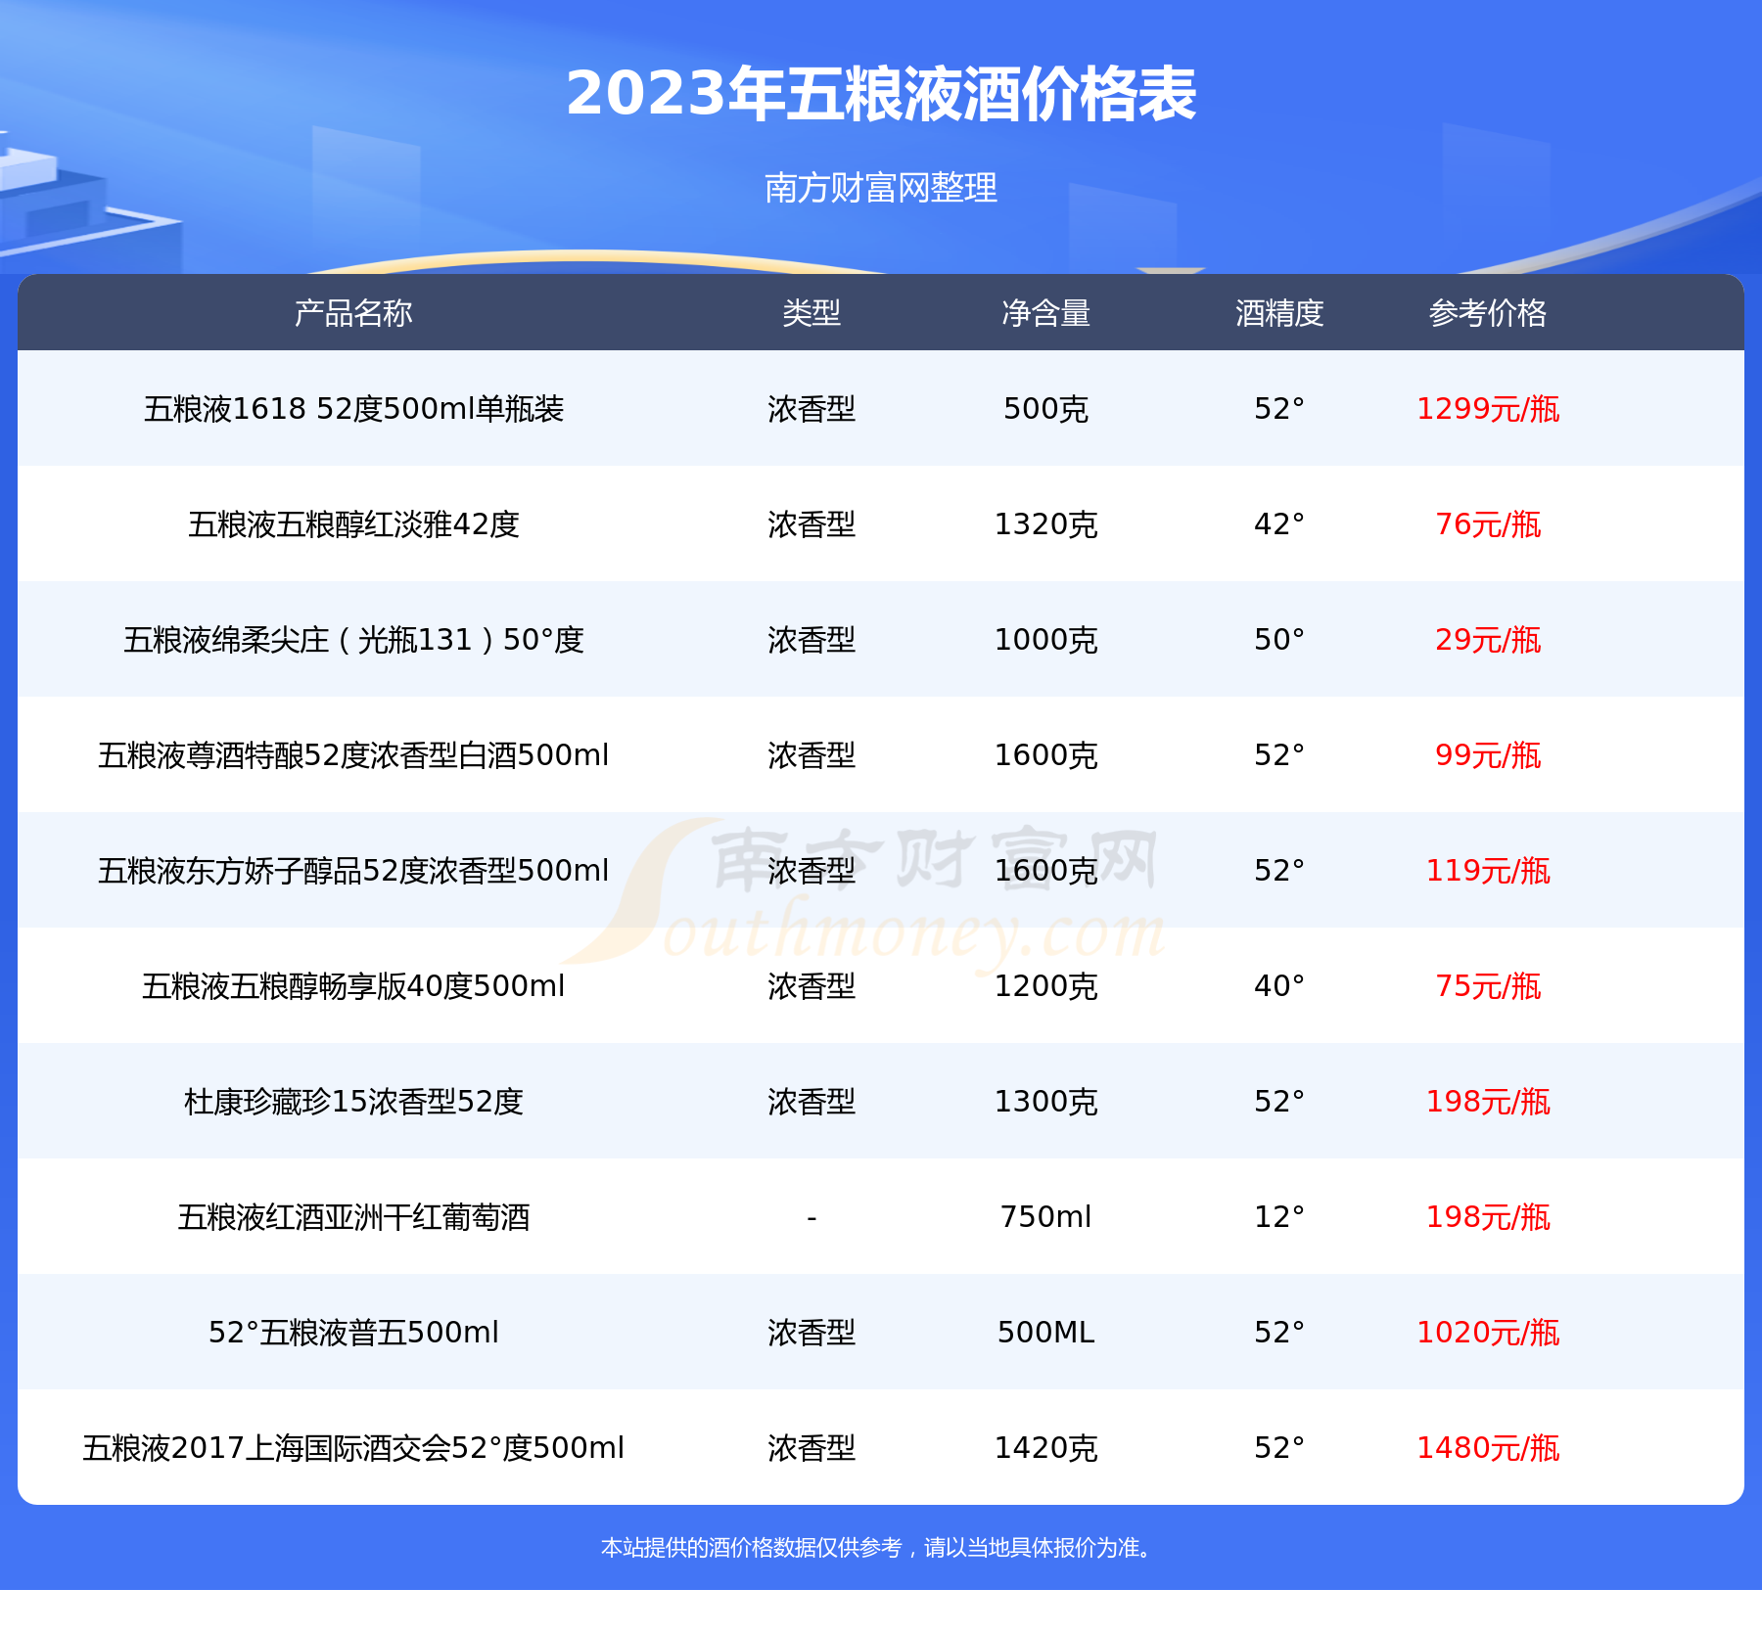Click product 五粮液红酒亚洲干红葡萄酒
The height and width of the screenshot is (1634, 1762).
click(353, 1217)
